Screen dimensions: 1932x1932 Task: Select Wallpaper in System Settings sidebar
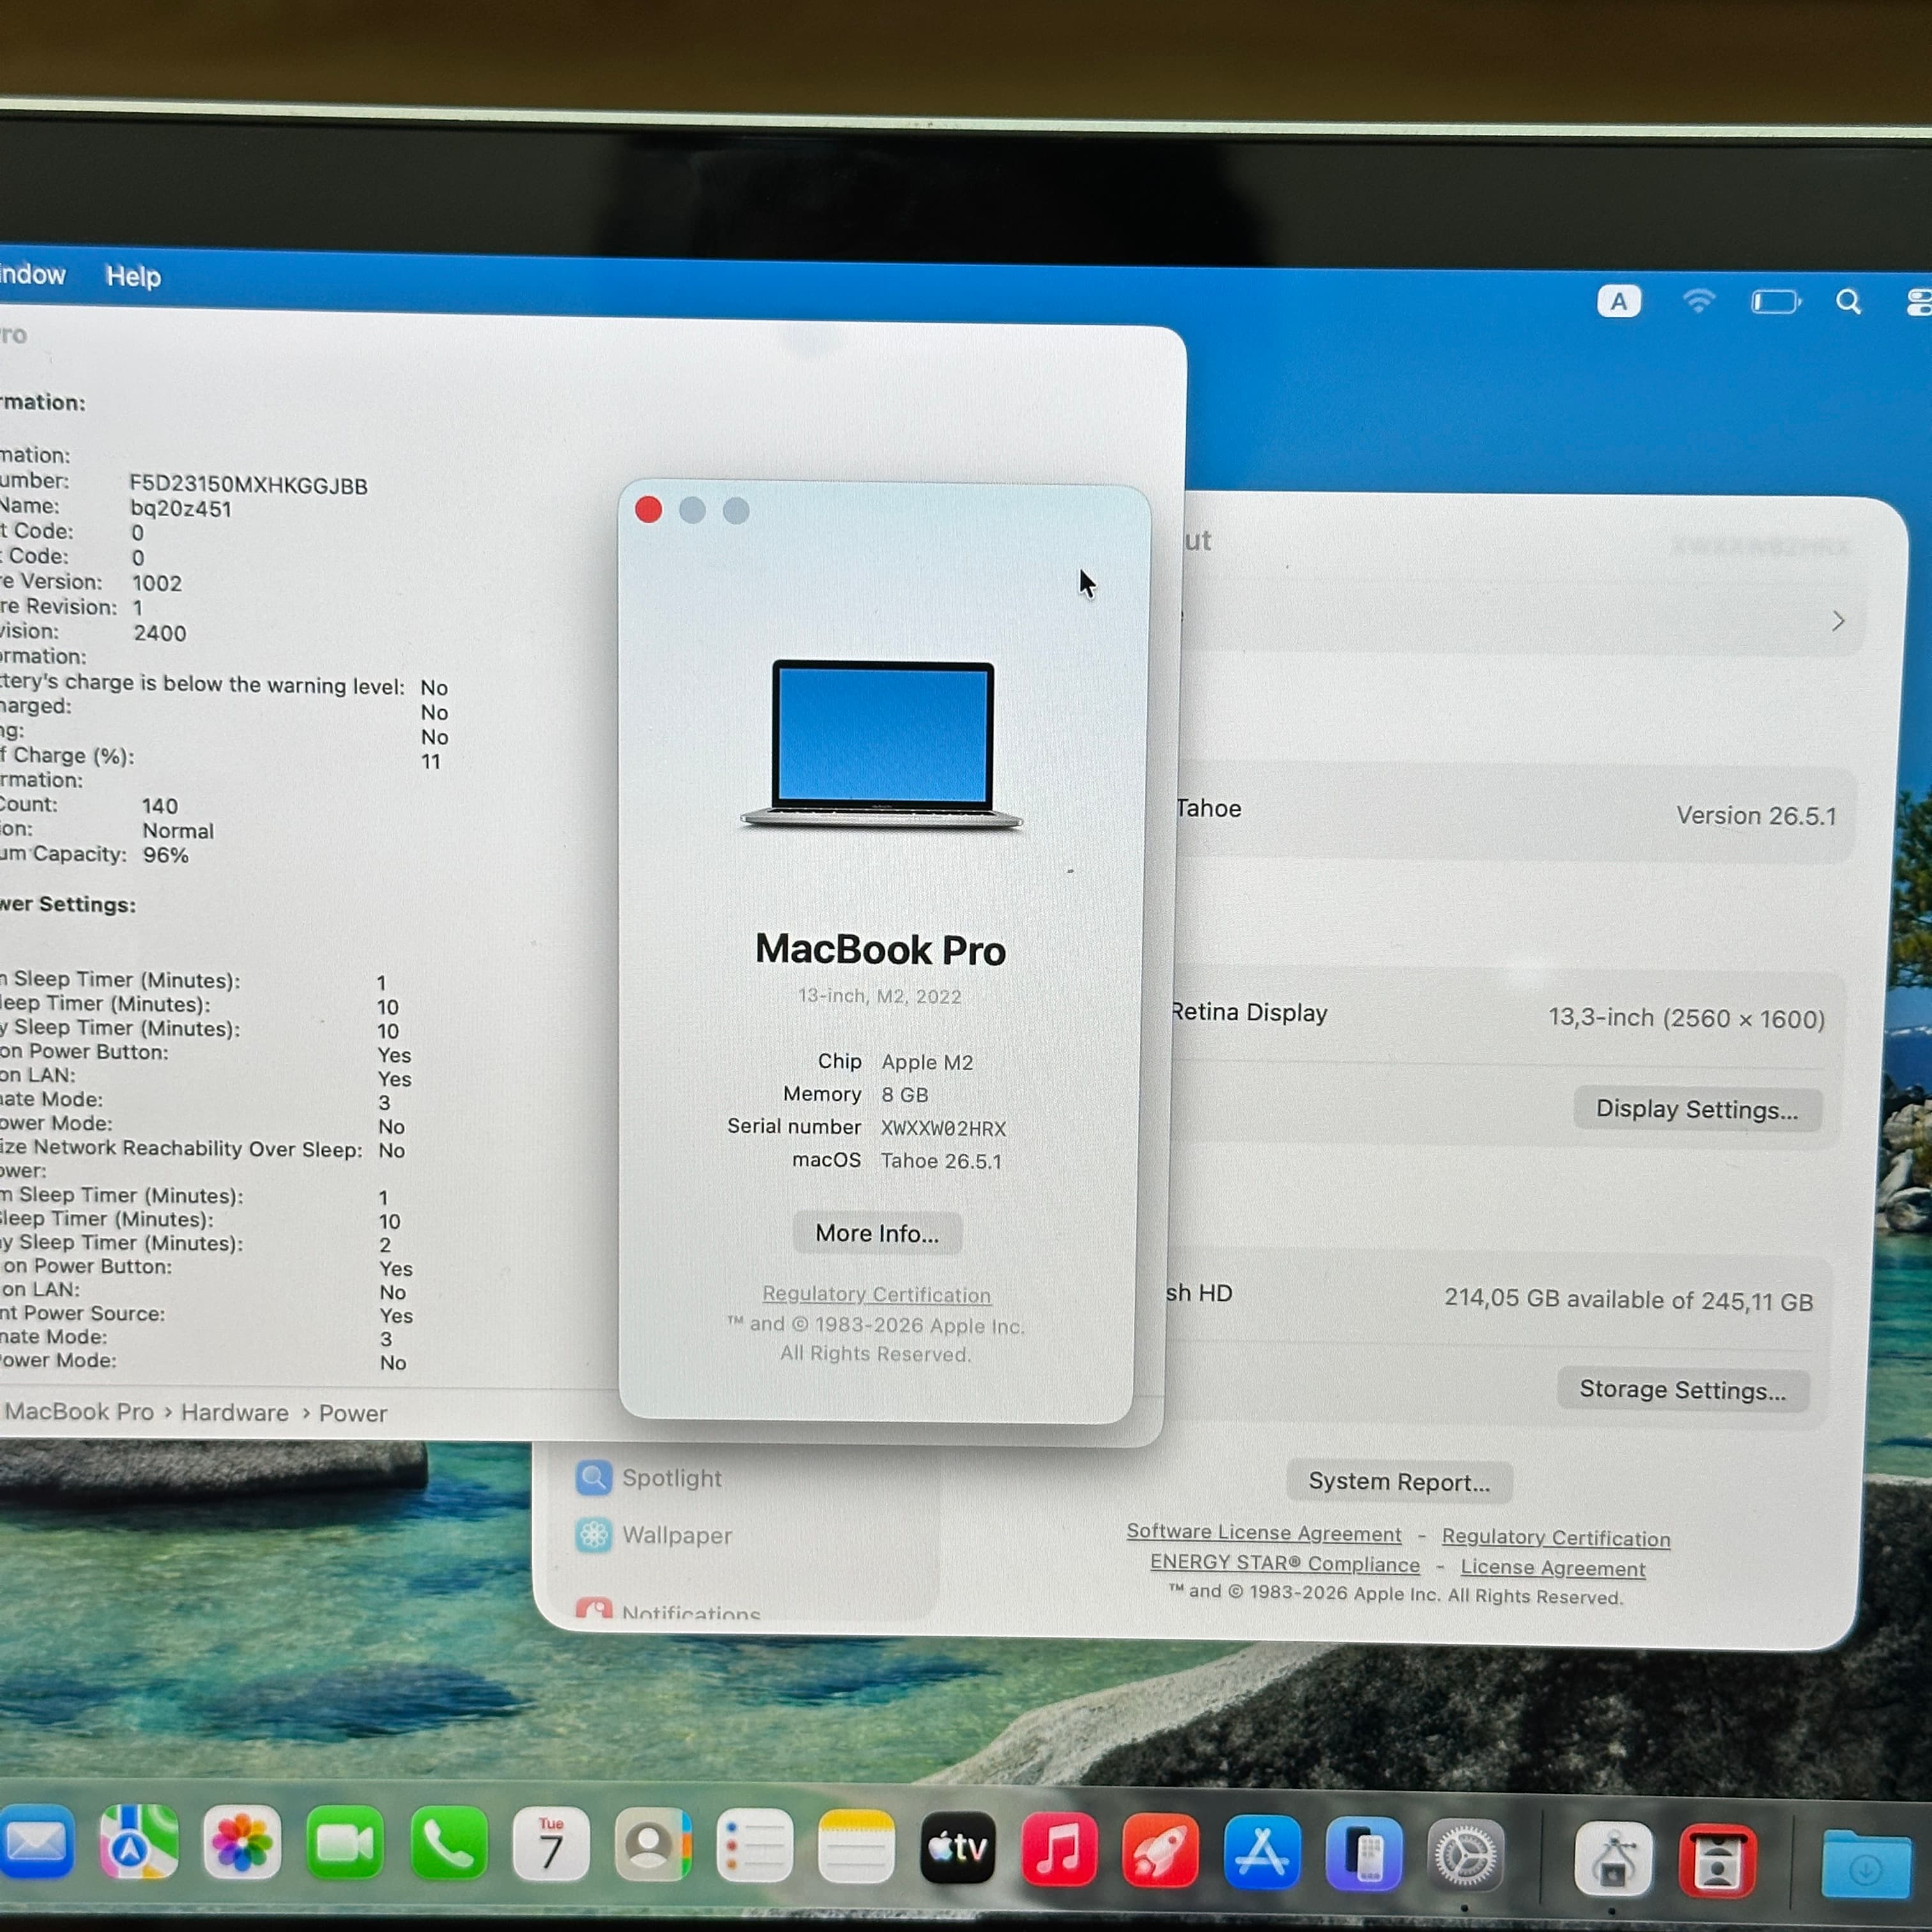point(654,1535)
